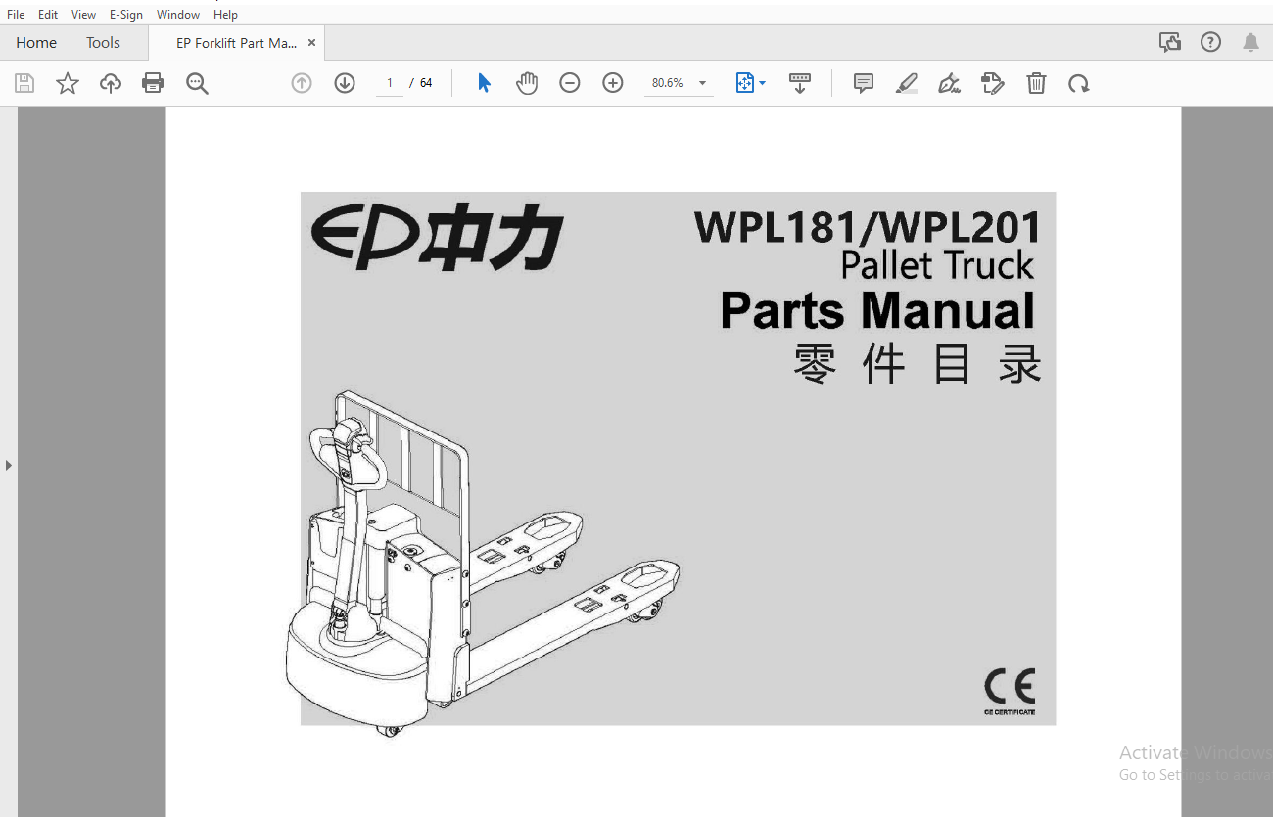Select the Highlight text pen tool
This screenshot has height=817, width=1273.
(907, 83)
